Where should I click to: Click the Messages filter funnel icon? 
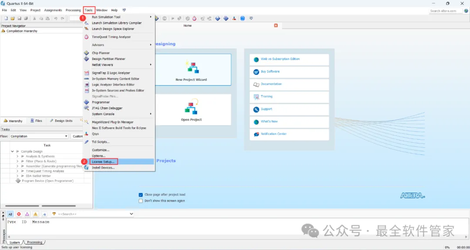(54, 214)
